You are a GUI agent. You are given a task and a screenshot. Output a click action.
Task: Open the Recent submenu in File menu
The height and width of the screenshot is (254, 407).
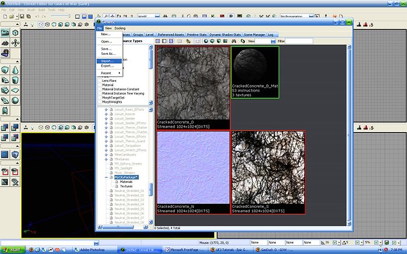[x=109, y=73]
